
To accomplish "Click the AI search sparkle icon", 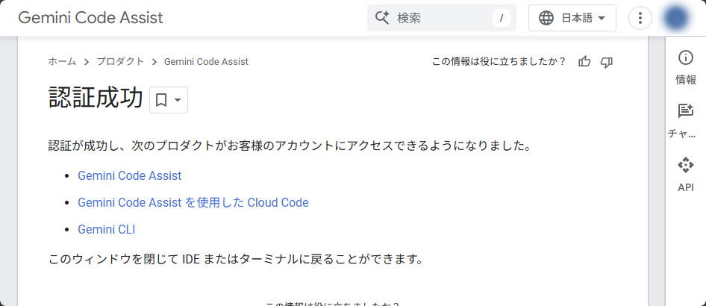I will coord(382,18).
